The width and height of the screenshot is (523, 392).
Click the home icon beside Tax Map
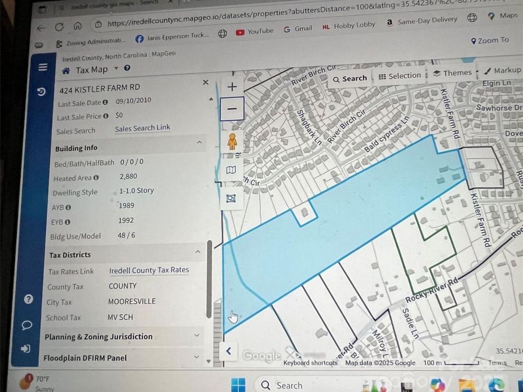tap(66, 71)
